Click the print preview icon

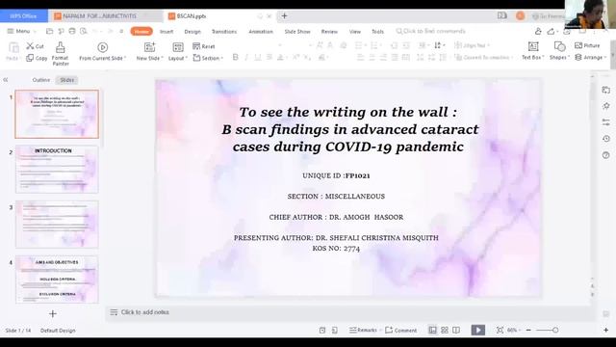click(84, 31)
